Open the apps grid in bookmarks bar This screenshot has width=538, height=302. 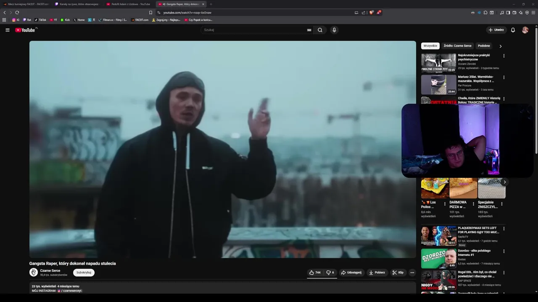tap(4, 20)
